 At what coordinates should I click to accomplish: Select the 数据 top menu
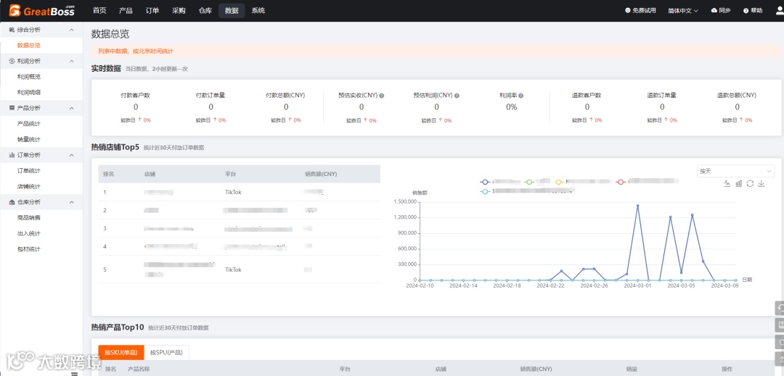point(232,10)
